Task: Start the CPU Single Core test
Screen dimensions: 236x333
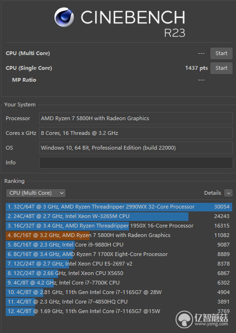Action: tap(221, 68)
